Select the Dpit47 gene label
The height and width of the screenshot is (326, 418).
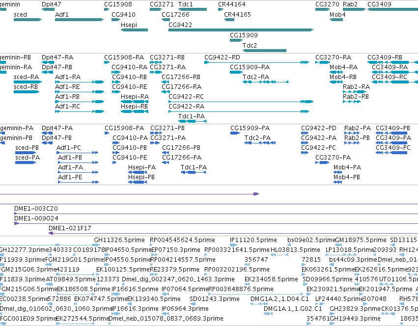[52, 4]
